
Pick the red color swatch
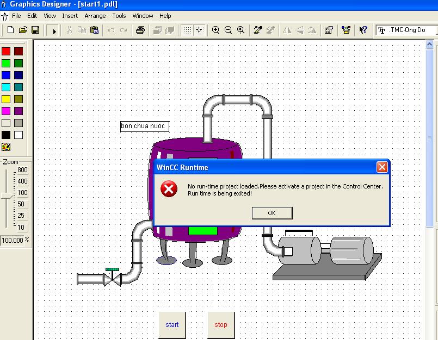tap(6, 52)
